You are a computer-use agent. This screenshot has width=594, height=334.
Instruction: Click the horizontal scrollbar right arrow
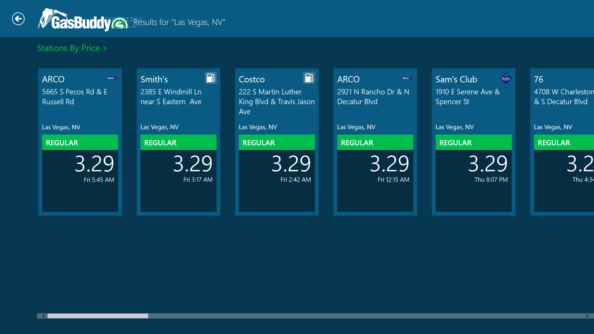587,316
